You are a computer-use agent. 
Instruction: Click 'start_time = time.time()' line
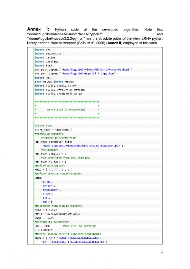pyautogui.click(x=54, y=130)
